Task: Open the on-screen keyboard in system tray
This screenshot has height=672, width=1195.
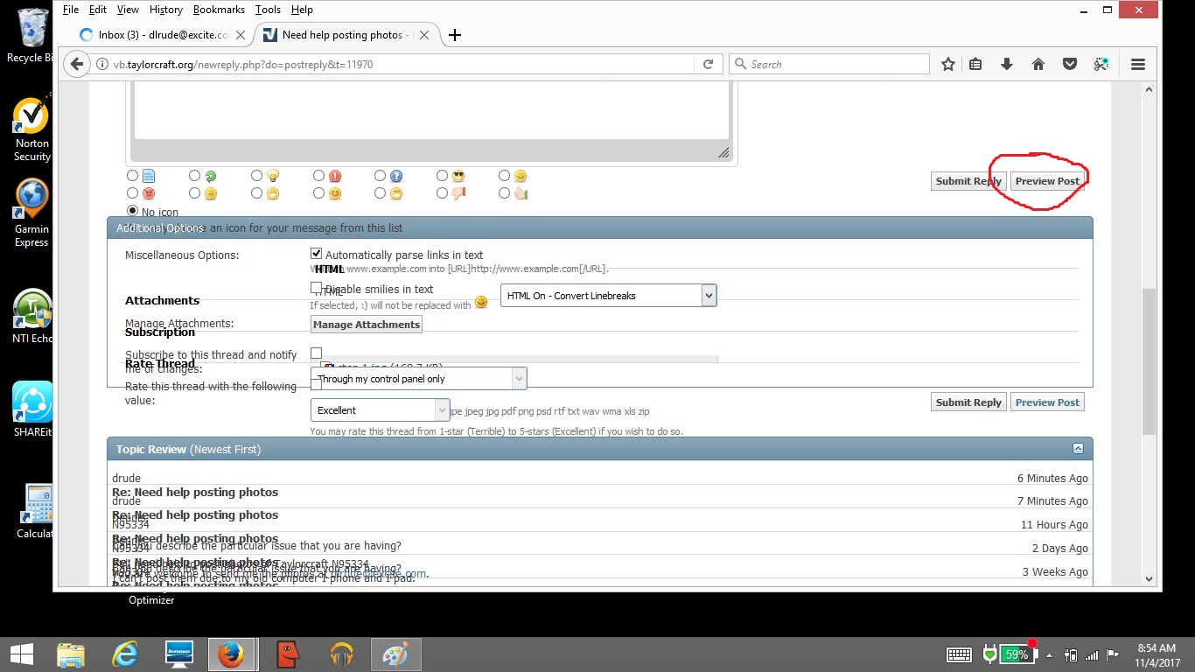Action: coord(960,654)
